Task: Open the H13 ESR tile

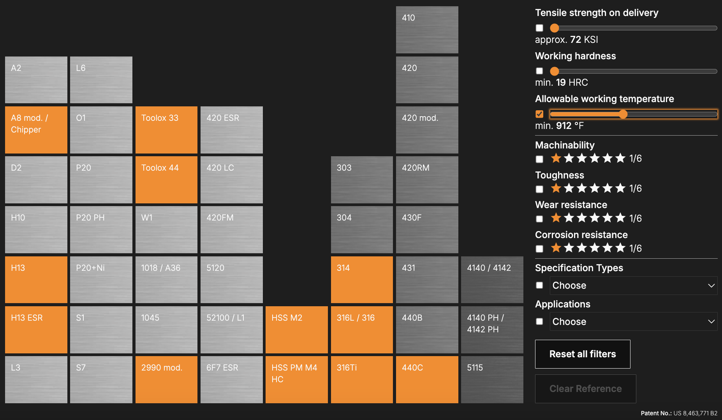Action: click(36, 330)
